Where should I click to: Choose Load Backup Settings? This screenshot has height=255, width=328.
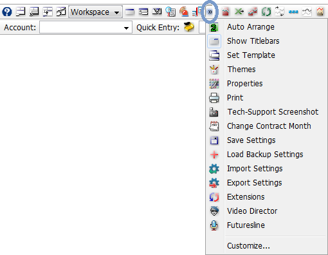click(x=266, y=155)
